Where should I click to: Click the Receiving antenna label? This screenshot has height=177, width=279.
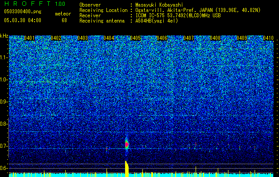click(102, 21)
